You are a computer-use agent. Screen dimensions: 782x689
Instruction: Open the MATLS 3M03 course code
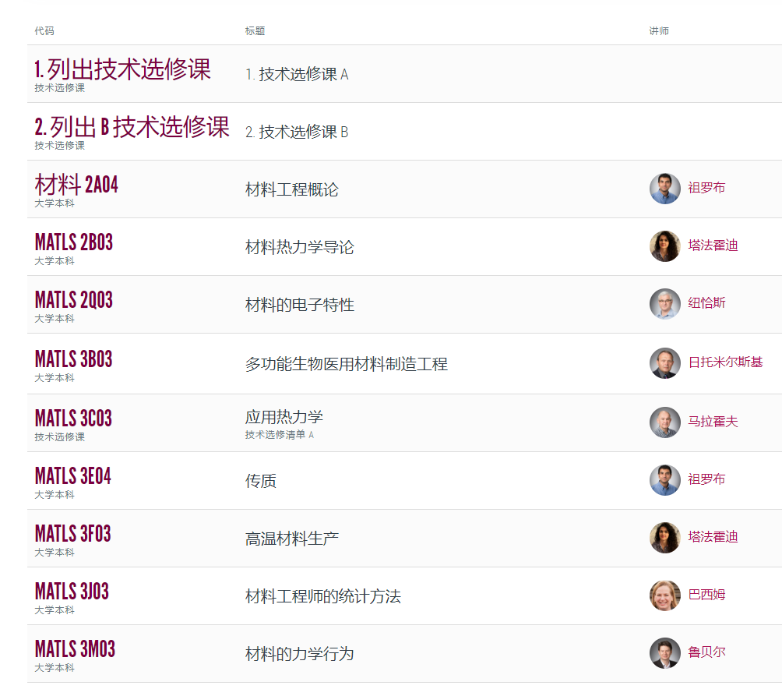click(75, 649)
